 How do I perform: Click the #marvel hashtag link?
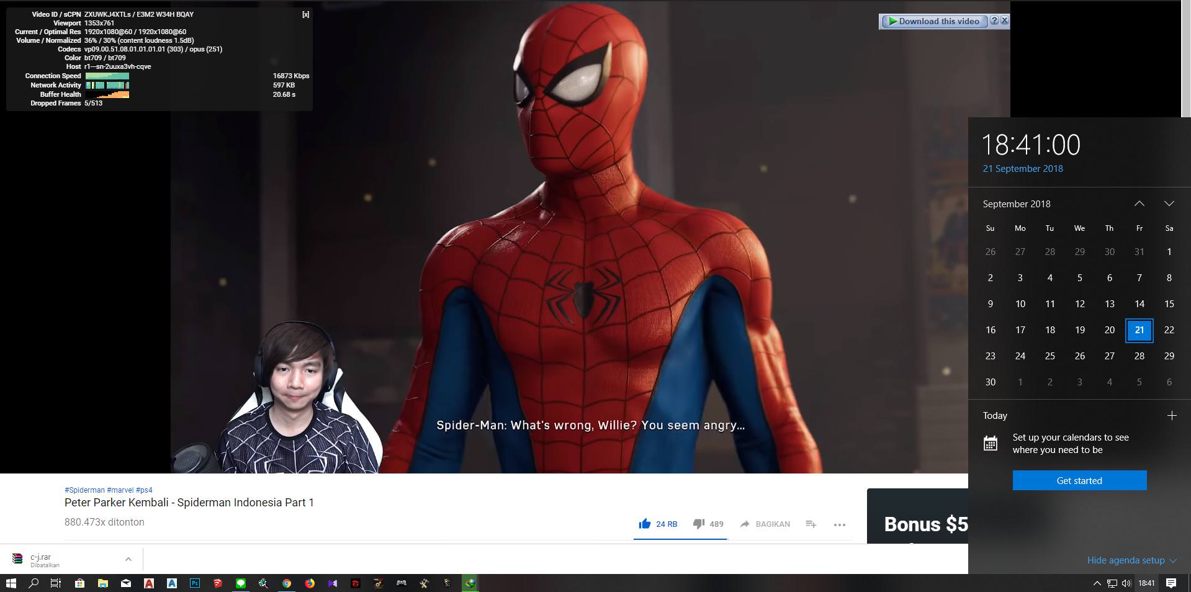click(120, 490)
